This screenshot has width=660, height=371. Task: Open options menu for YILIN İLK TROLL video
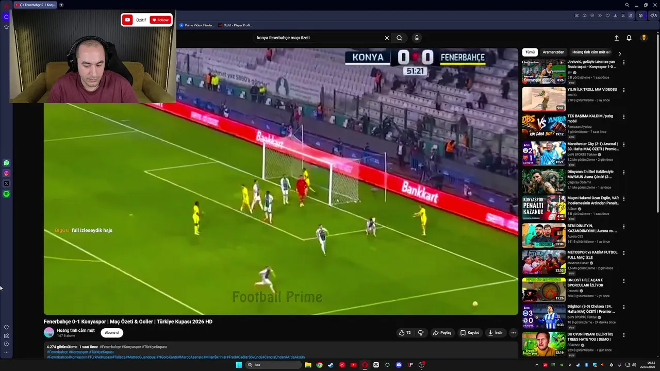pos(623,90)
